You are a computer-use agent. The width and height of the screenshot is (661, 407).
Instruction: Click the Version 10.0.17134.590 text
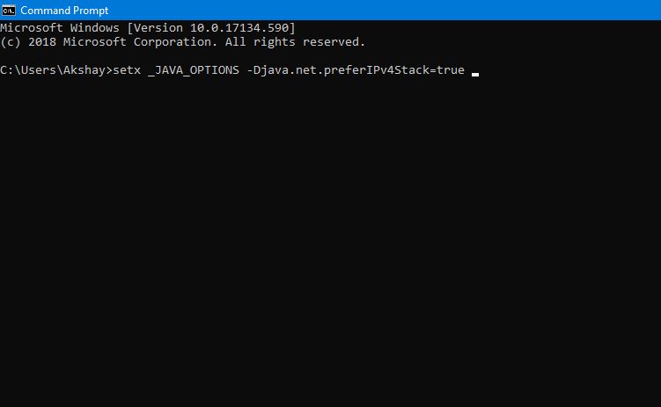(211, 28)
